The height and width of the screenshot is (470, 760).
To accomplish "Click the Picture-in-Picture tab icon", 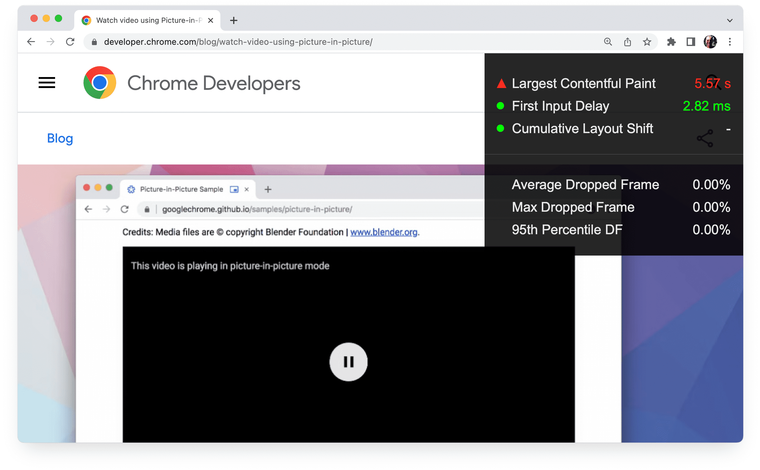I will (x=234, y=190).
